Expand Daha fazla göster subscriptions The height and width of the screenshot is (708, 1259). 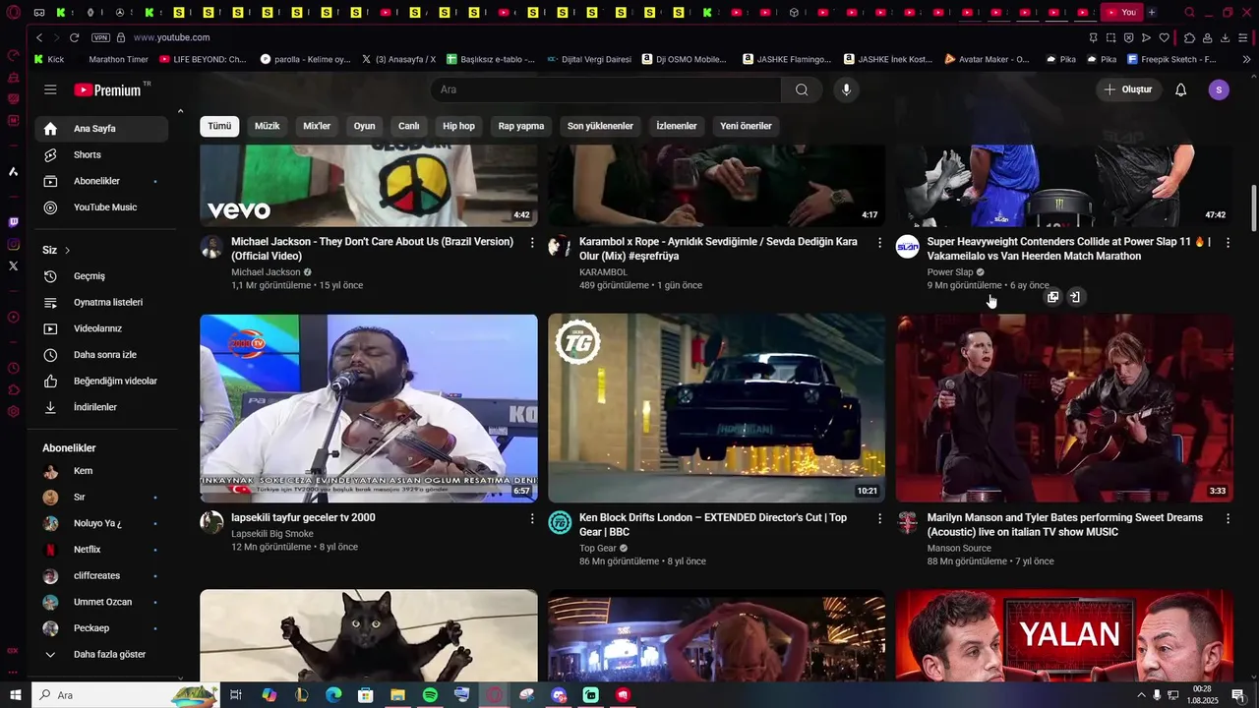pyautogui.click(x=101, y=654)
